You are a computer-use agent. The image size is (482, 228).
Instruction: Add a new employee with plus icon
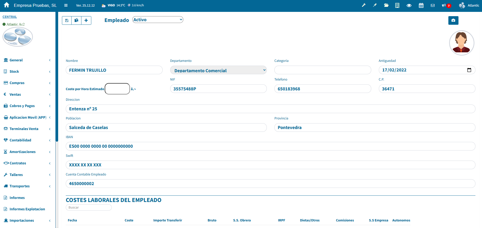click(86, 20)
